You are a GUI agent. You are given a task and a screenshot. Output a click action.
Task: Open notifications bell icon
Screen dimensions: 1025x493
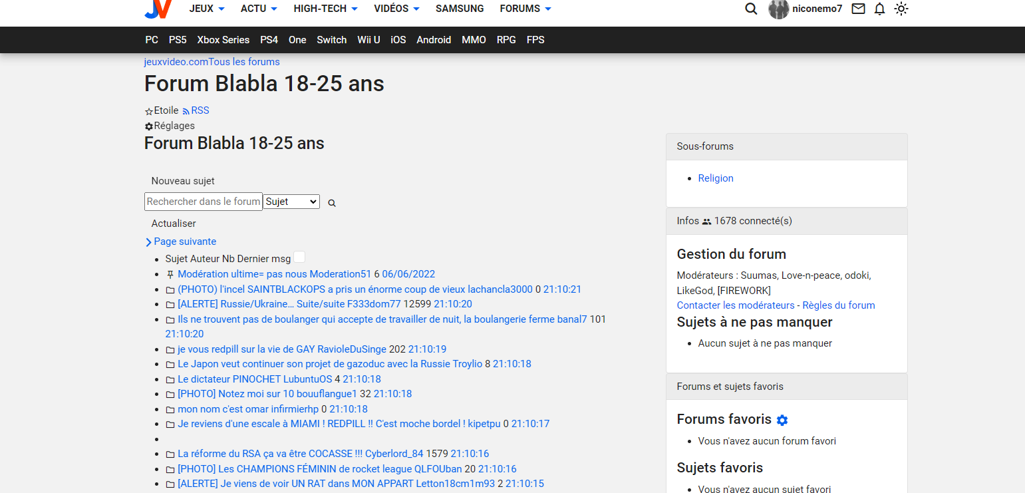(879, 9)
